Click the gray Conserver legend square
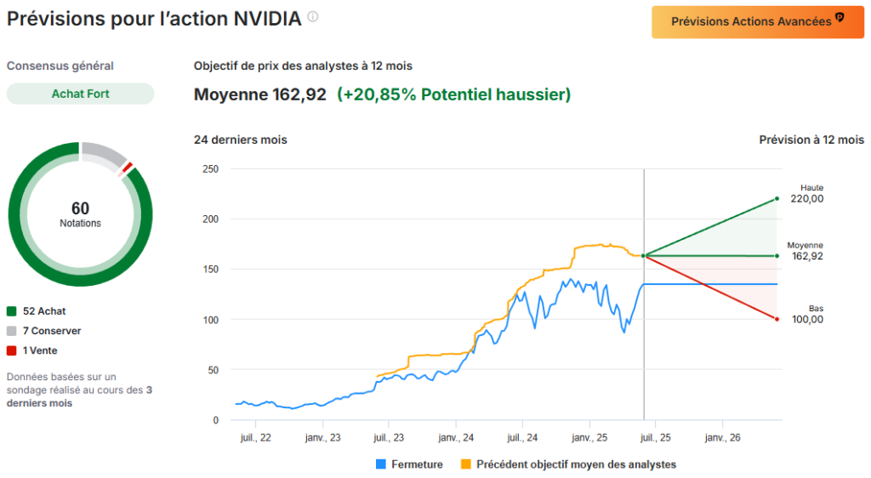This screenshot has width=871, height=478. pos(11,331)
